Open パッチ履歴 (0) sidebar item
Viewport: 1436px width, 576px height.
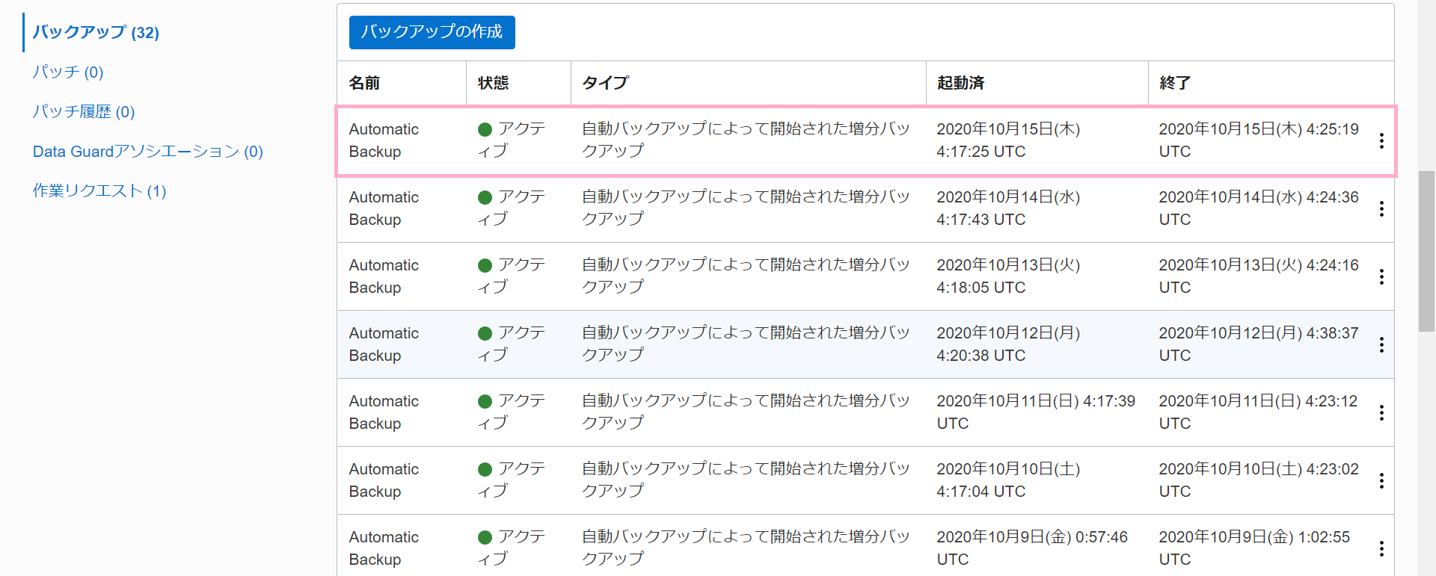pos(84,111)
